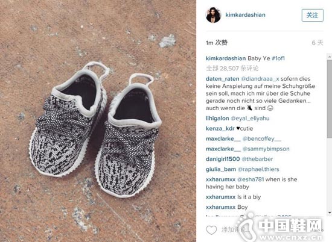Load all 28,507 comments
Viewport: 332px width, 242px height.
coord(232,69)
